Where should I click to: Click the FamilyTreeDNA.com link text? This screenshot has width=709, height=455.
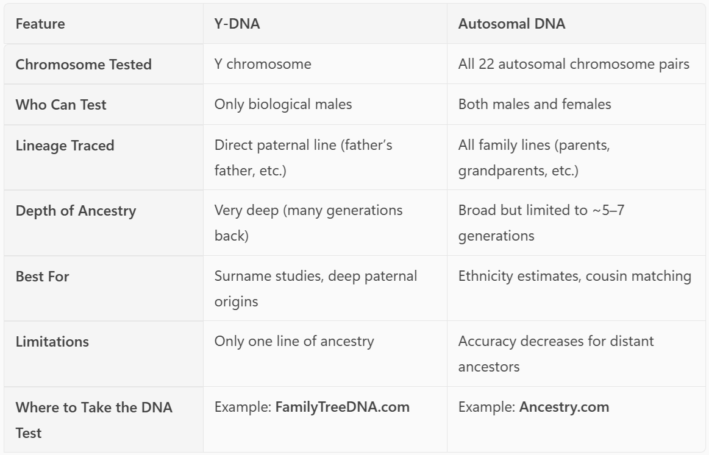[x=342, y=407]
